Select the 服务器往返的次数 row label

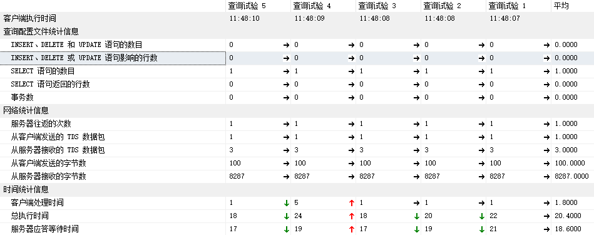point(41,123)
